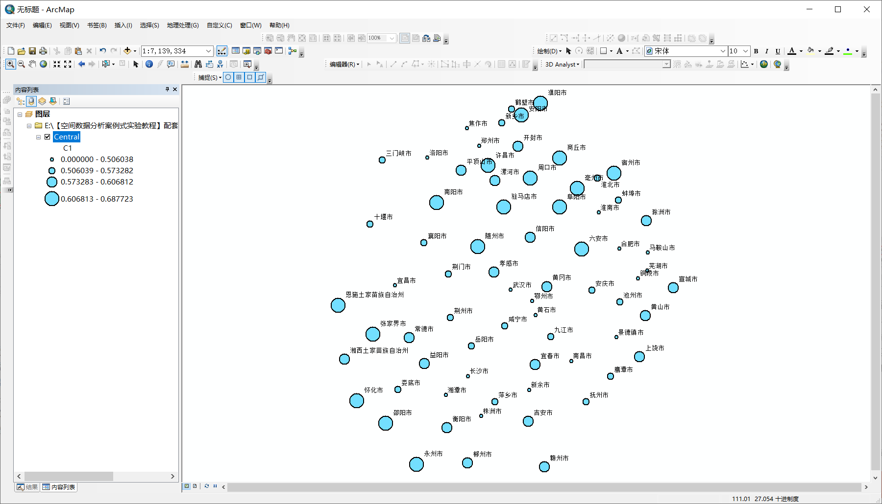Toggle italic text formatting
The width and height of the screenshot is (882, 504).
(767, 51)
